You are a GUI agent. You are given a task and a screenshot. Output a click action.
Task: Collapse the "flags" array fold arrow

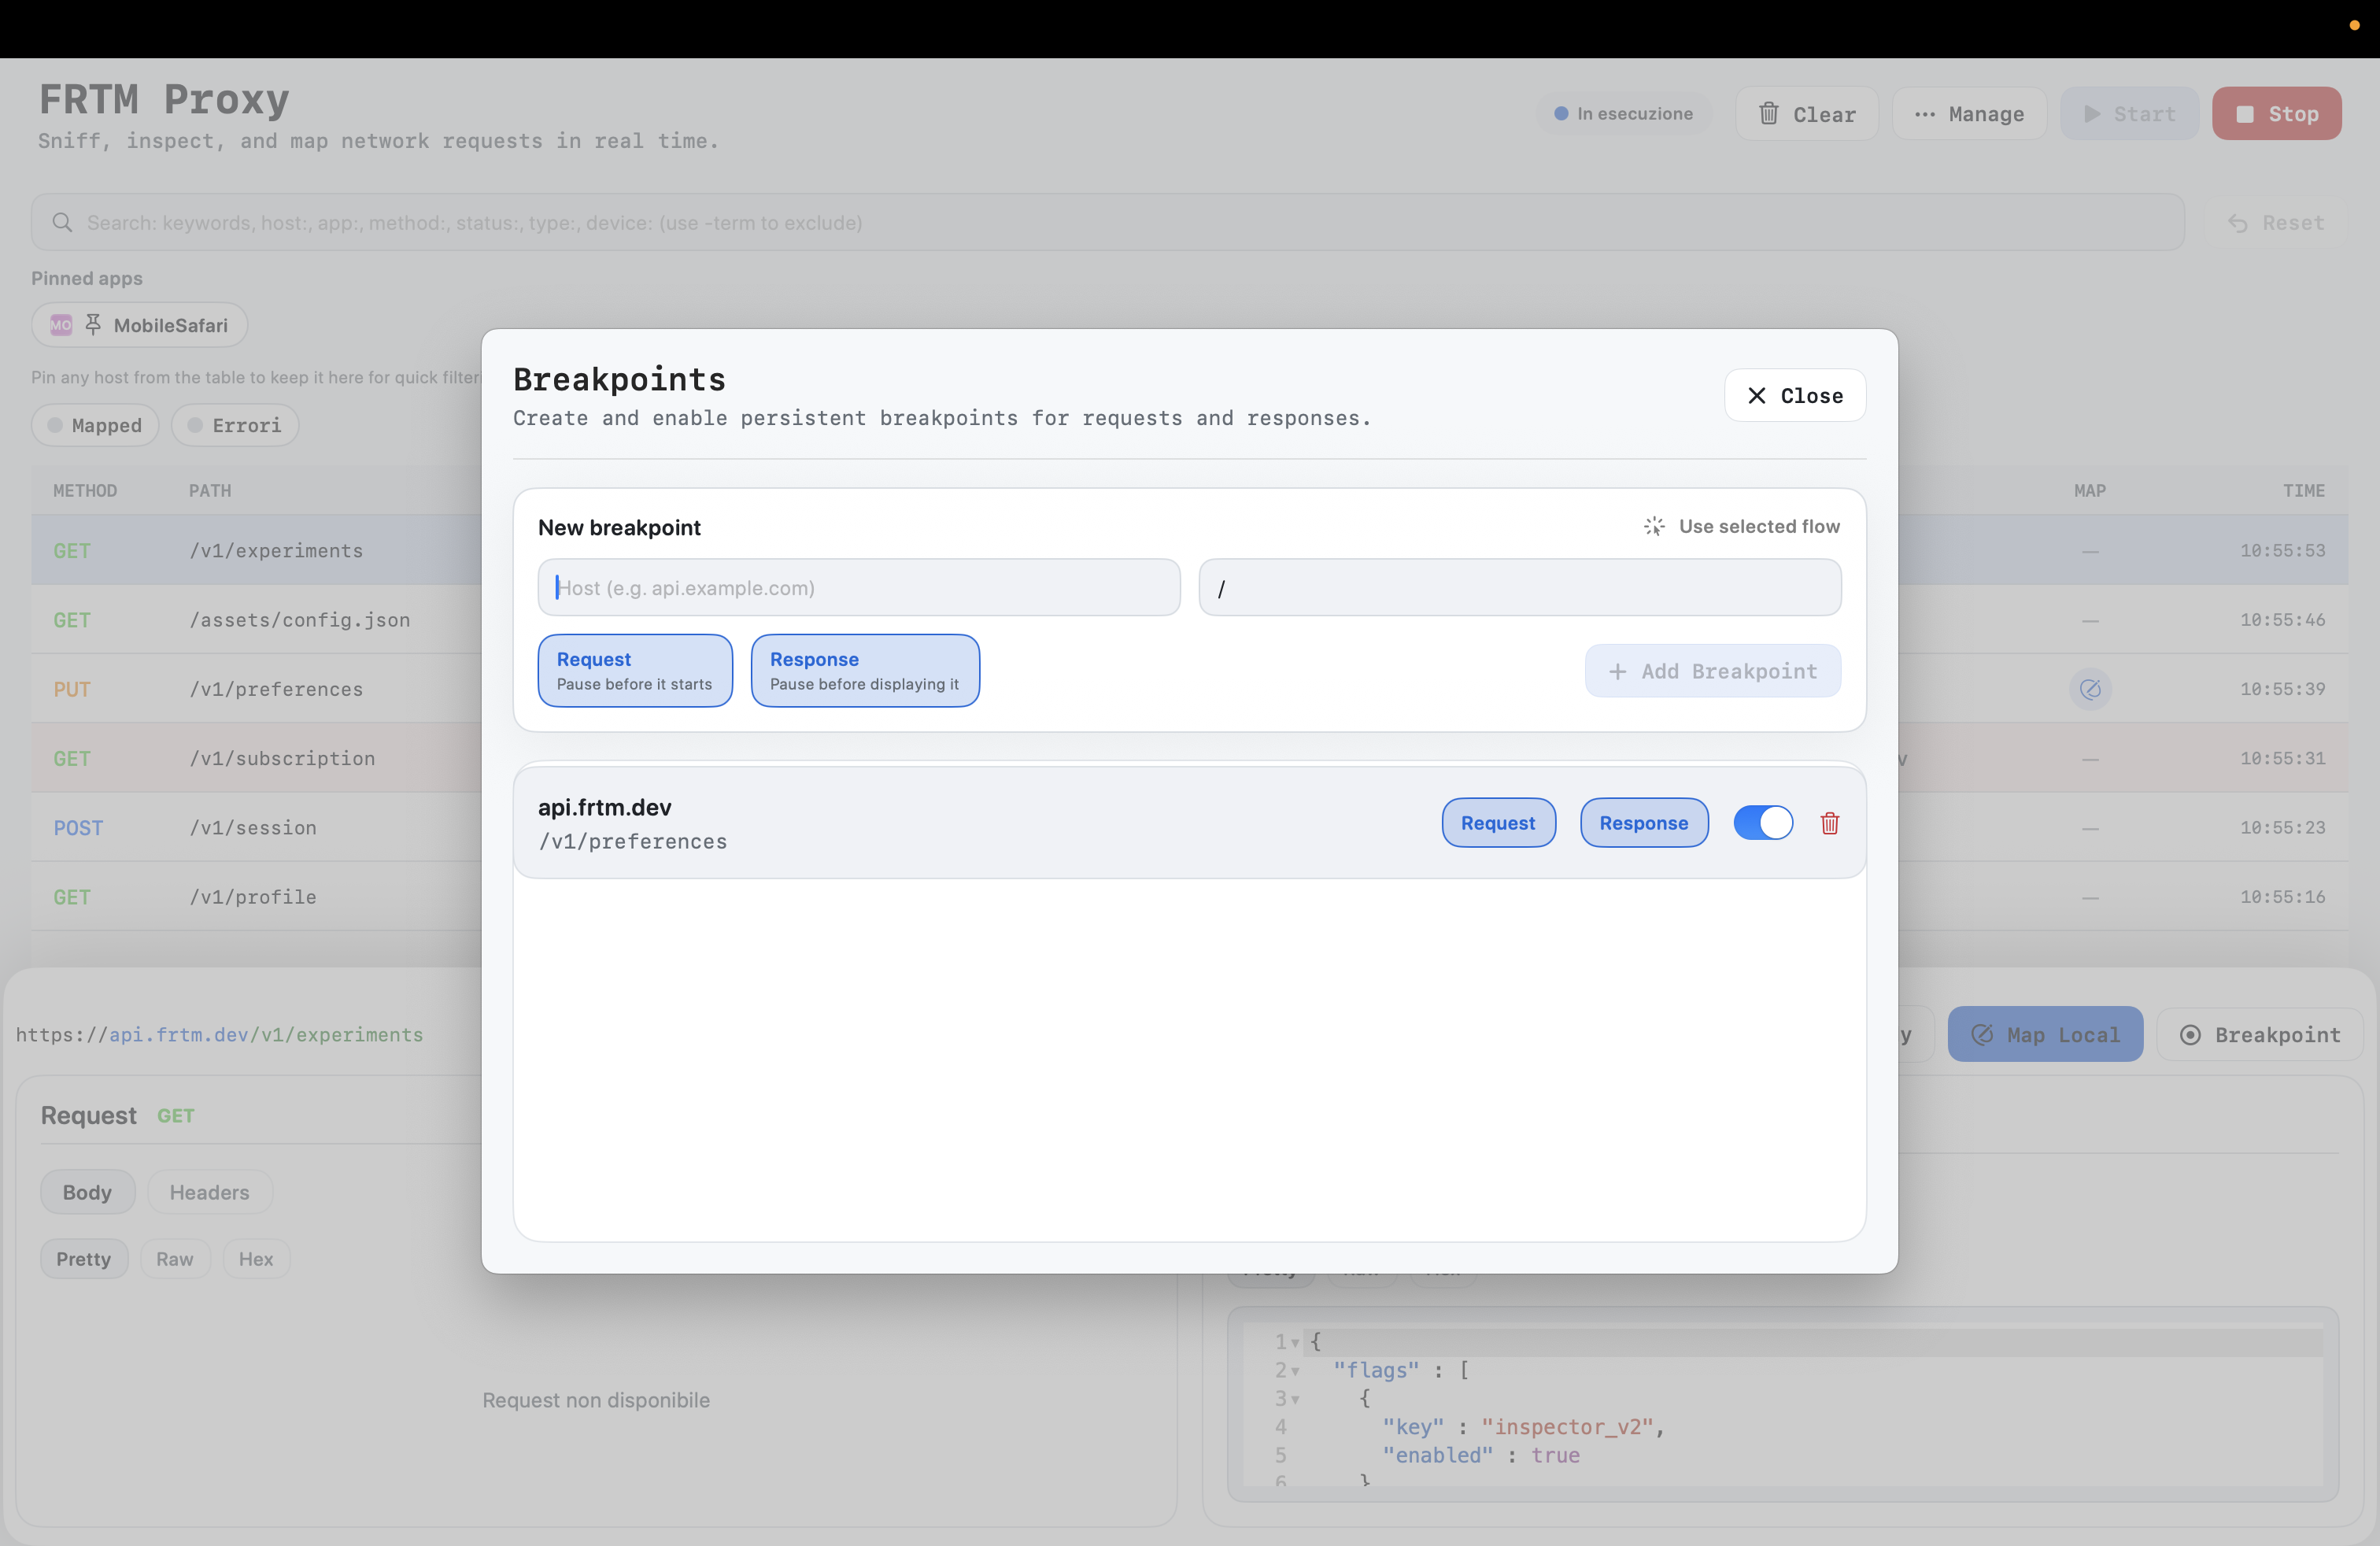(1295, 1371)
